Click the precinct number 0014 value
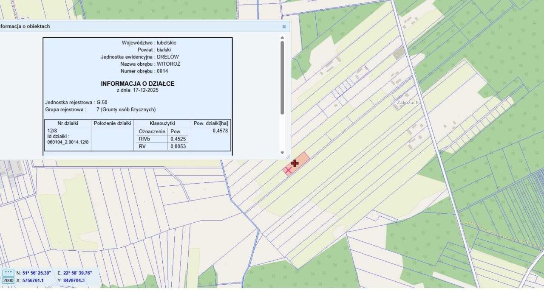This screenshot has width=544, height=291. (162, 71)
